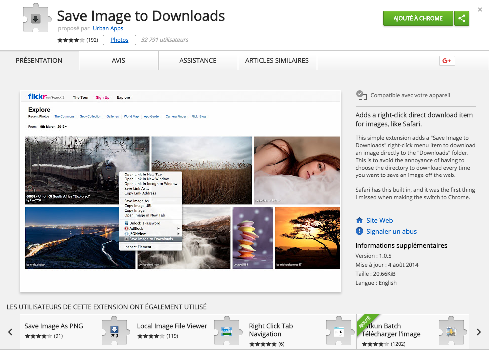The width and height of the screenshot is (489, 350).
Task: Click the Google+ share button
Action: (x=447, y=61)
